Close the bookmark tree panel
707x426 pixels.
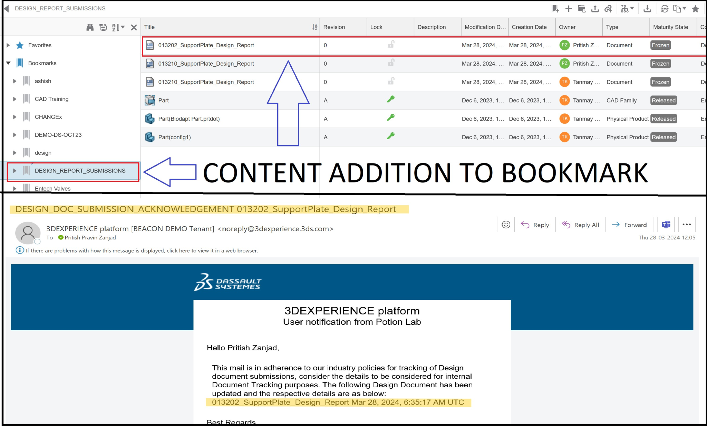click(134, 27)
